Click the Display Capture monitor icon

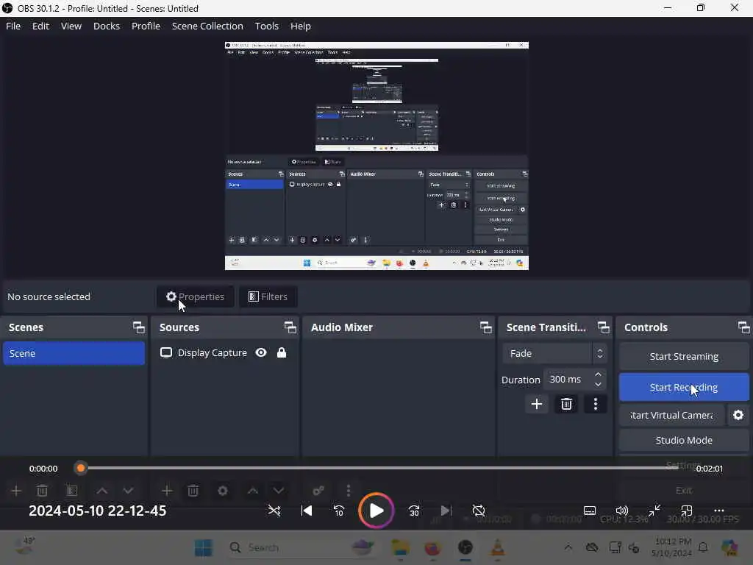166,353
